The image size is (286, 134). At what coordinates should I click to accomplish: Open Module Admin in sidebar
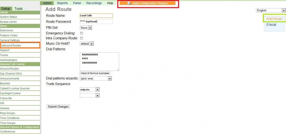point(20,22)
